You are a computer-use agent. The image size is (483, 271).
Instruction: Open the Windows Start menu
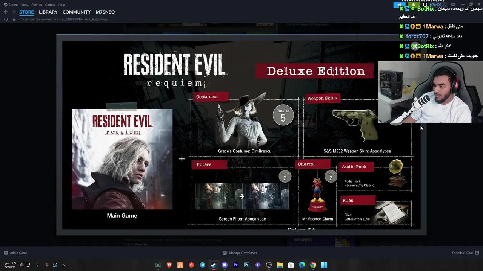tap(324, 265)
